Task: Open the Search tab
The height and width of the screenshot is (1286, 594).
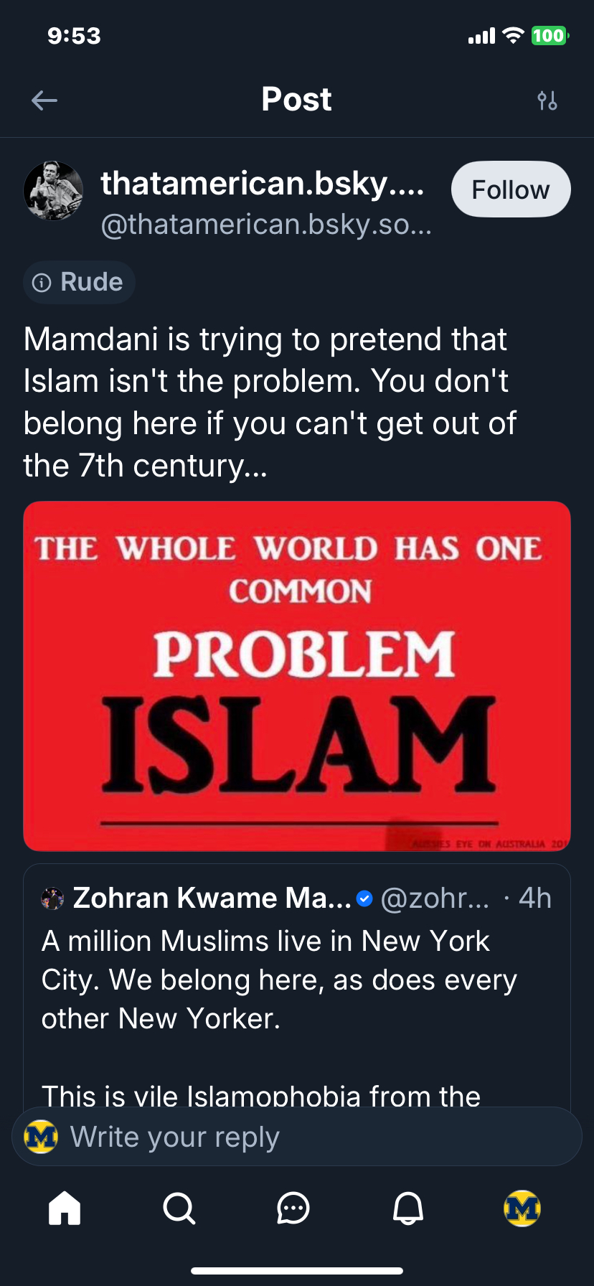Action: 179,1208
